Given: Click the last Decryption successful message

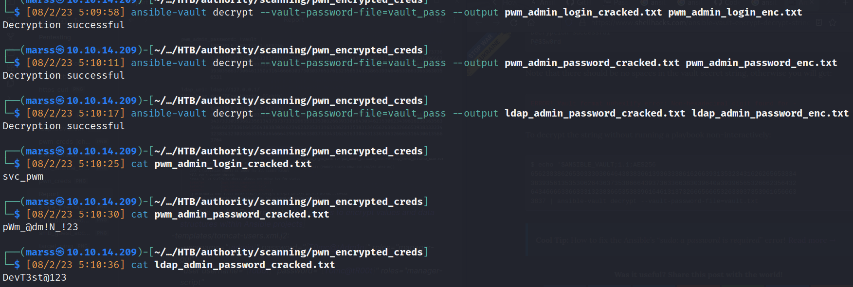Looking at the screenshot, I should 64,126.
